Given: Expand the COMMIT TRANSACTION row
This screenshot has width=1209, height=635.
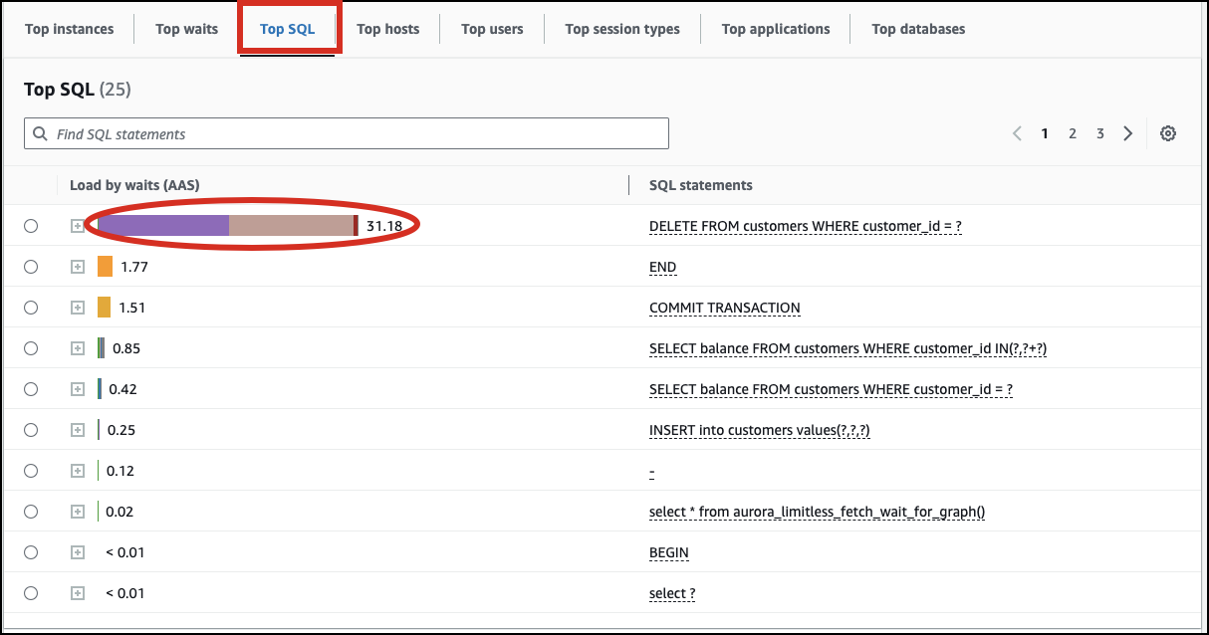Looking at the screenshot, I should tap(78, 307).
